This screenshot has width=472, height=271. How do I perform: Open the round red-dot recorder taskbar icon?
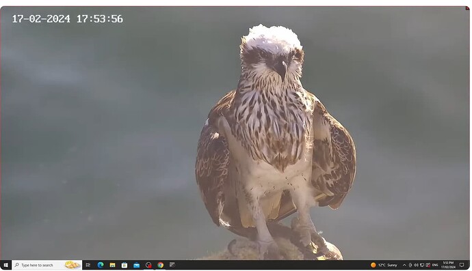(148, 265)
